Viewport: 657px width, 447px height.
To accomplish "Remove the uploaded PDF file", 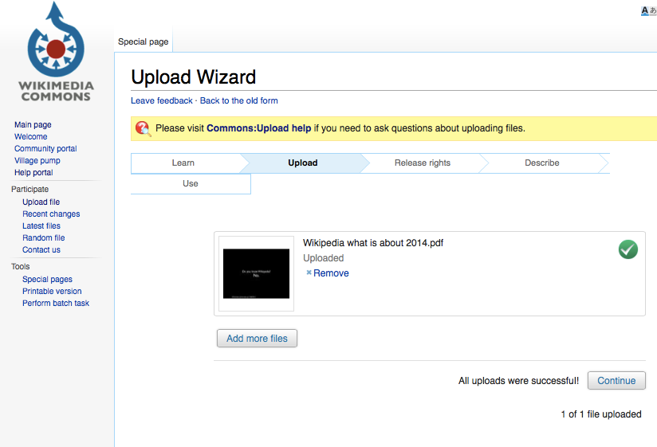I will pyautogui.click(x=331, y=273).
